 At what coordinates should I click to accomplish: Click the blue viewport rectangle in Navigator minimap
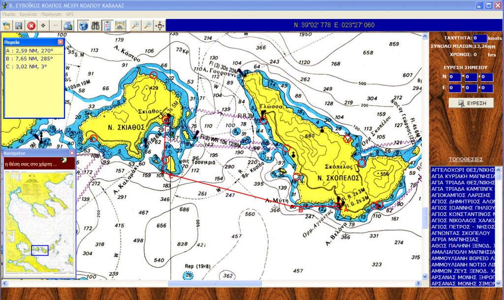40,250
